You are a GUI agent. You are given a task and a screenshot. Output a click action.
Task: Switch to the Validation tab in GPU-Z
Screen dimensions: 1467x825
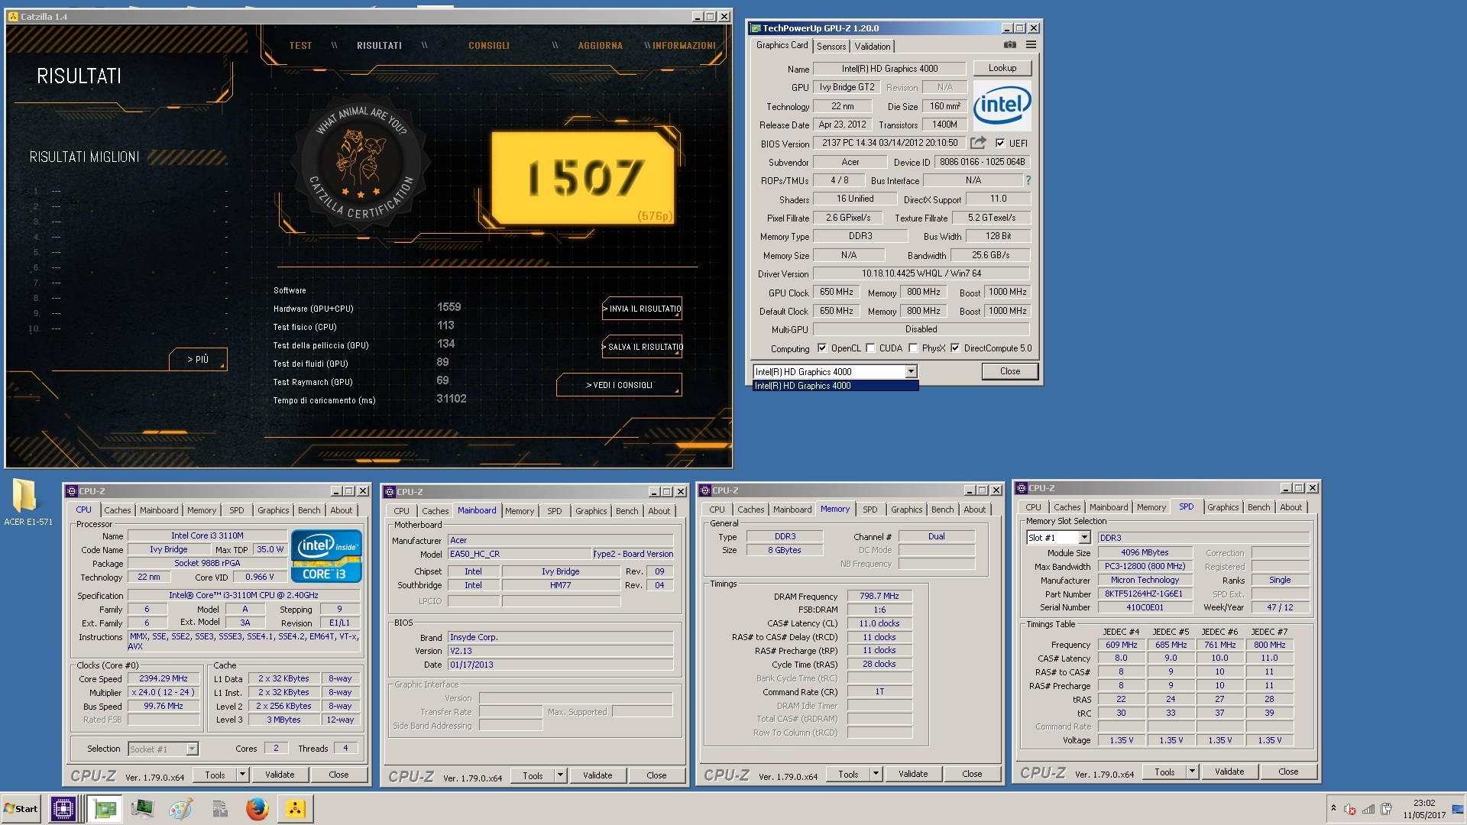pyautogui.click(x=872, y=47)
